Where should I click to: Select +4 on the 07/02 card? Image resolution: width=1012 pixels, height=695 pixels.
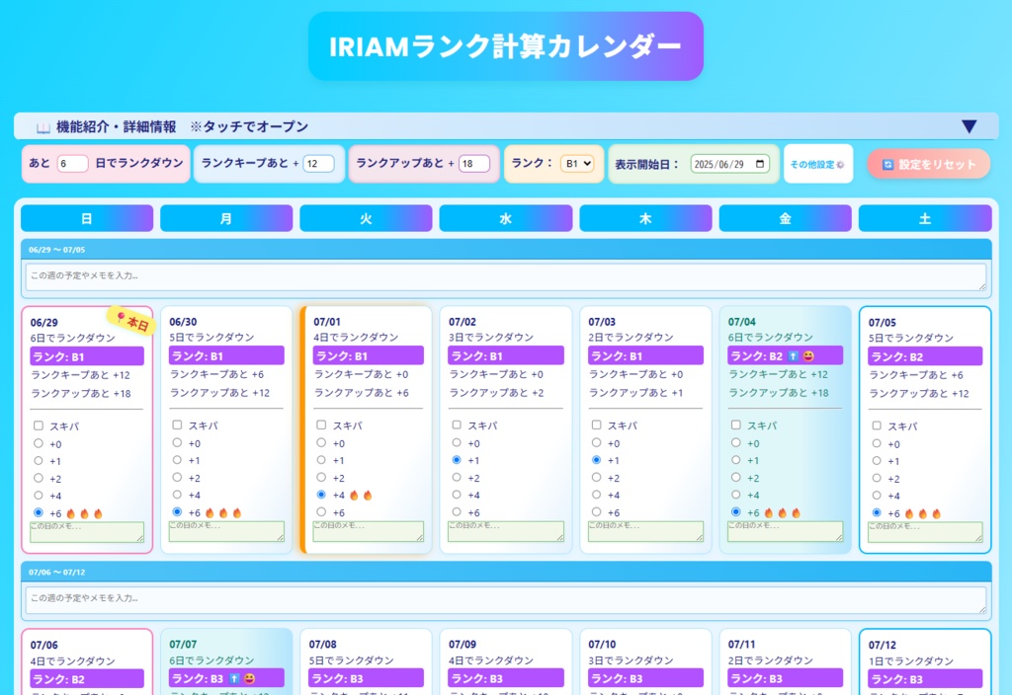[457, 495]
